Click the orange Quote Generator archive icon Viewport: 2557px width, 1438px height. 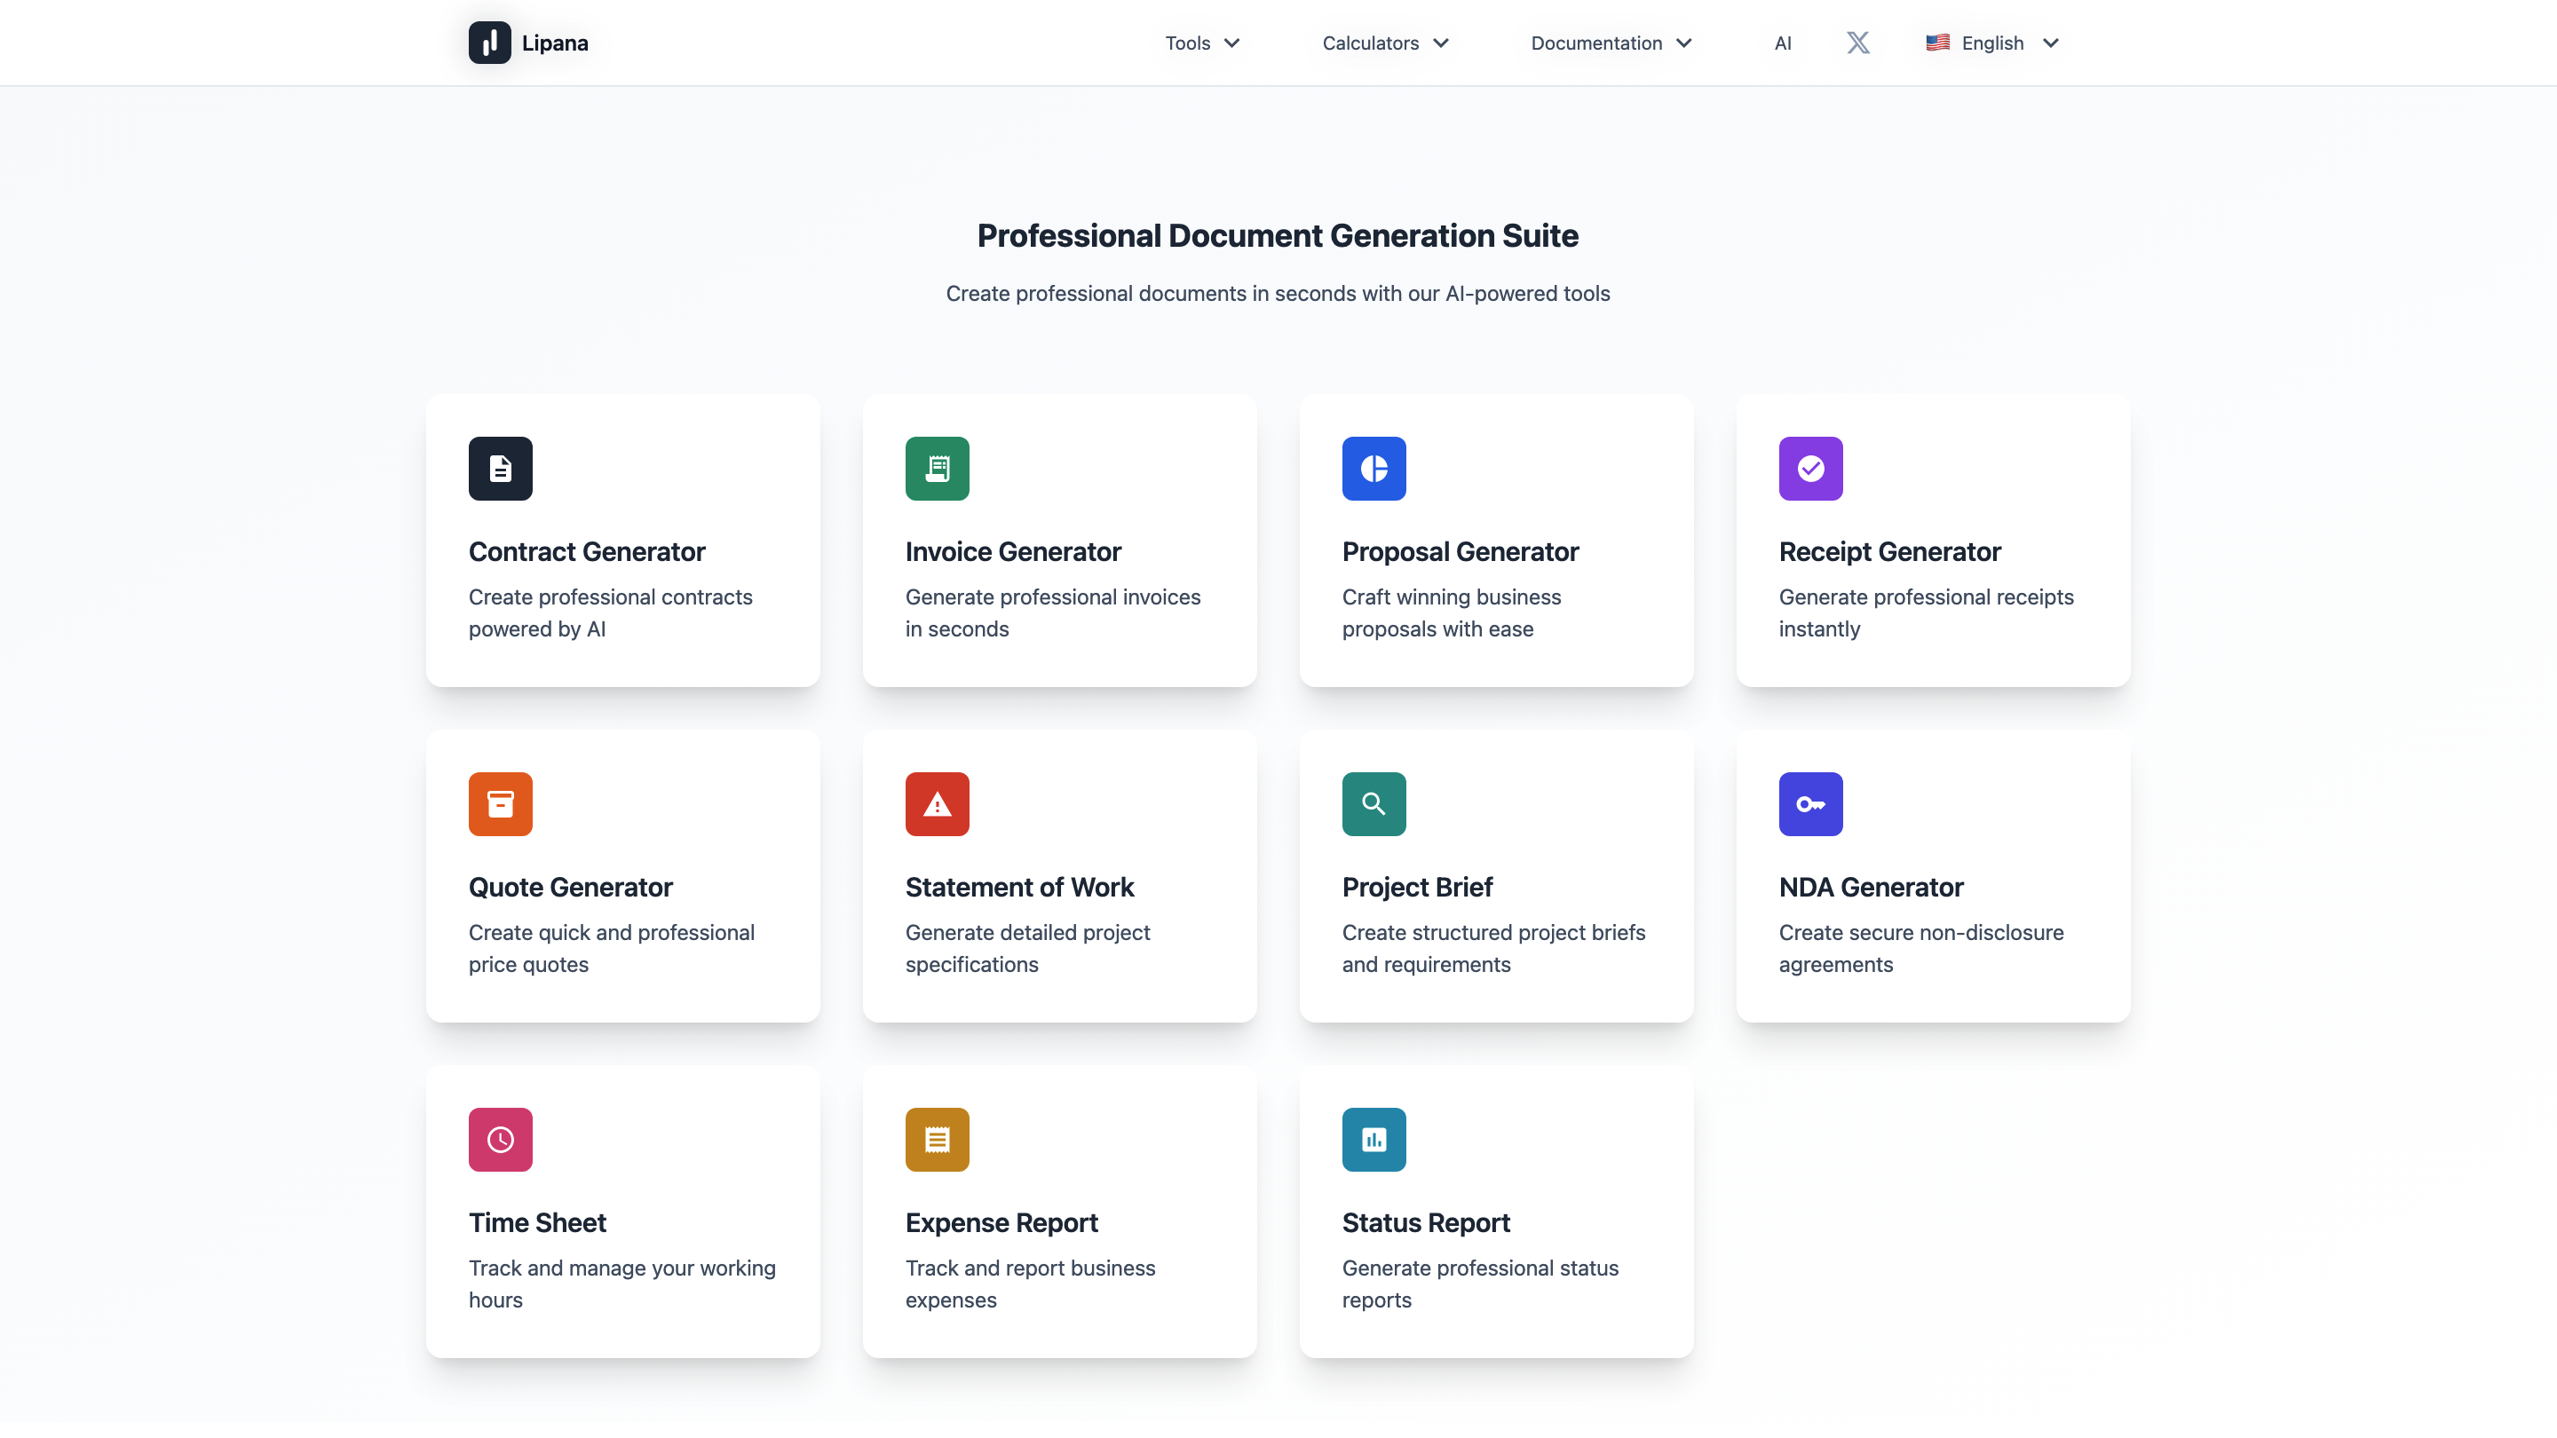[500, 804]
